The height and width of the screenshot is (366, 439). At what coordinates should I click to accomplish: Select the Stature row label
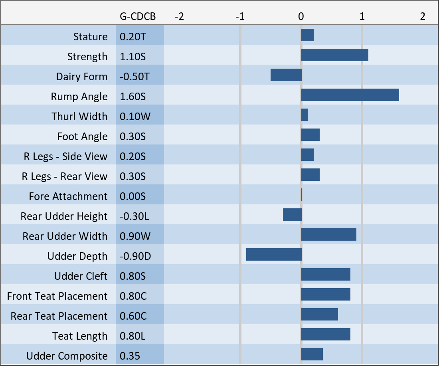point(90,37)
